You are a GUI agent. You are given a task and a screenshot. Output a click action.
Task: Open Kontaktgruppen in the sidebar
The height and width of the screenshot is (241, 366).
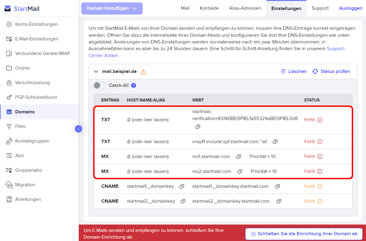(x=39, y=141)
